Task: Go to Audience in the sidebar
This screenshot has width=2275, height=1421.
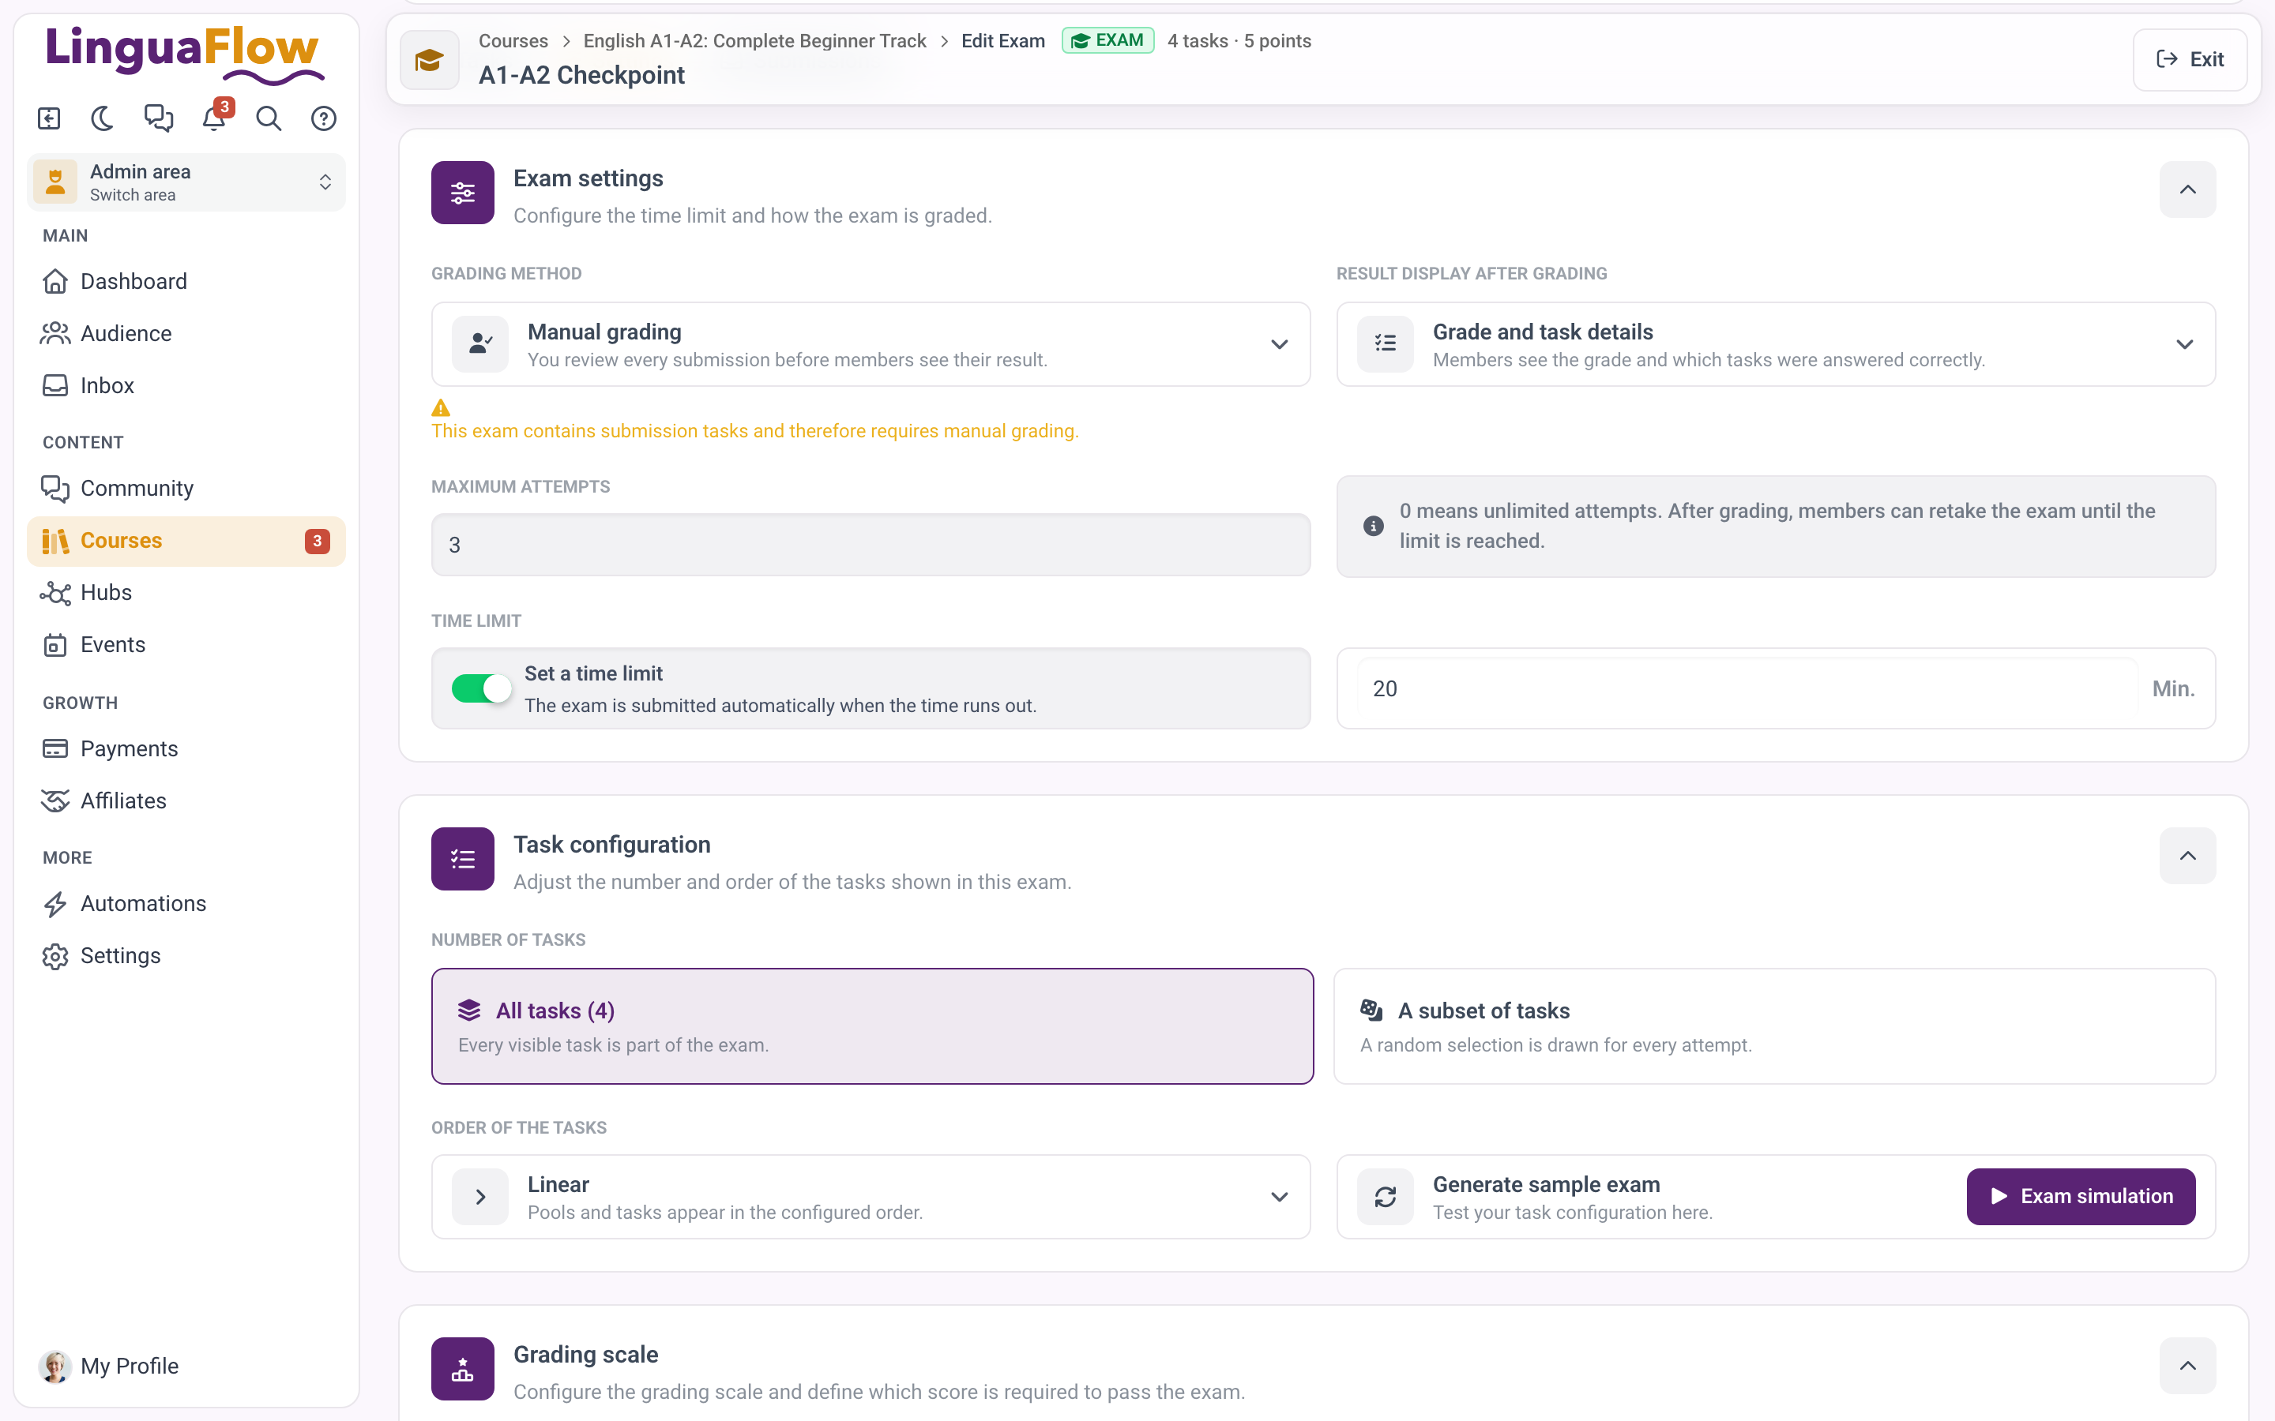Action: click(126, 332)
